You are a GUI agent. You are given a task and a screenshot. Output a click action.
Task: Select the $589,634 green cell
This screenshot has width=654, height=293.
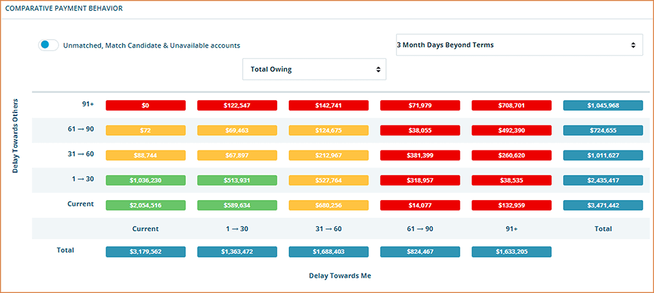(237, 205)
